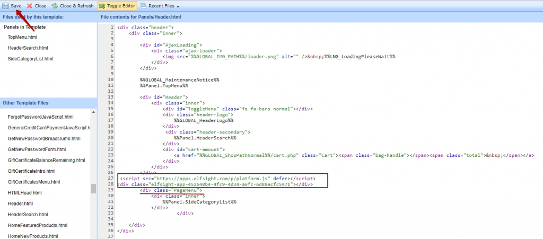Image resolution: width=543 pixels, height=239 pixels.
Task: Click the Close button label
Action: coord(40,6)
